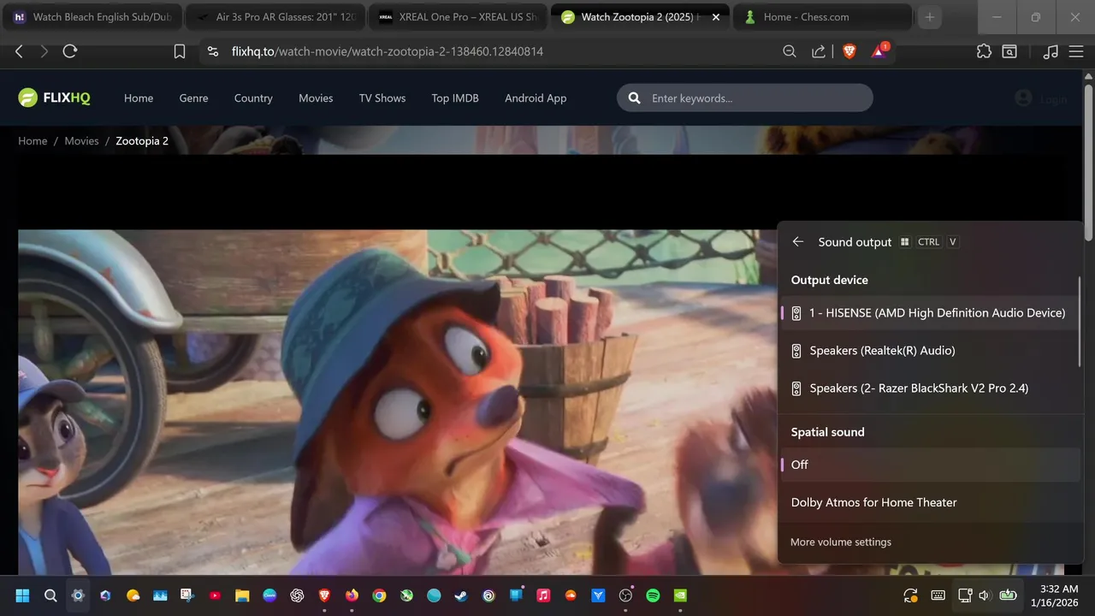Click the zoom-out magnifier in address bar
Screen dimensions: 1095x616
tap(790, 51)
